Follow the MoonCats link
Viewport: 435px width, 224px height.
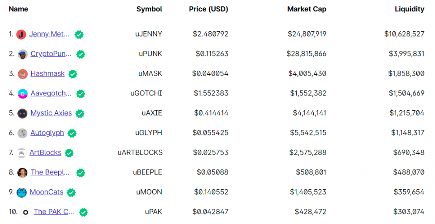[x=46, y=192]
